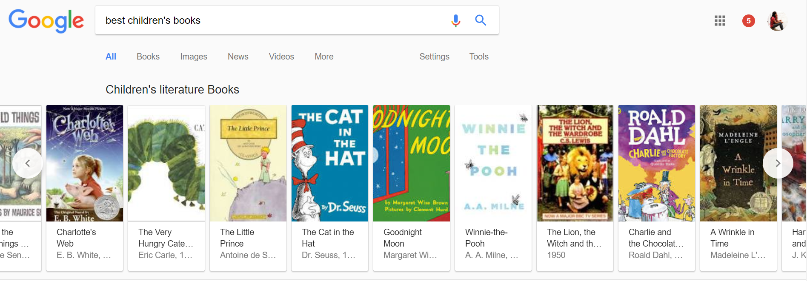This screenshot has height=281, width=807.
Task: Open Charlotte's Web book cover
Action: pyautogui.click(x=85, y=163)
